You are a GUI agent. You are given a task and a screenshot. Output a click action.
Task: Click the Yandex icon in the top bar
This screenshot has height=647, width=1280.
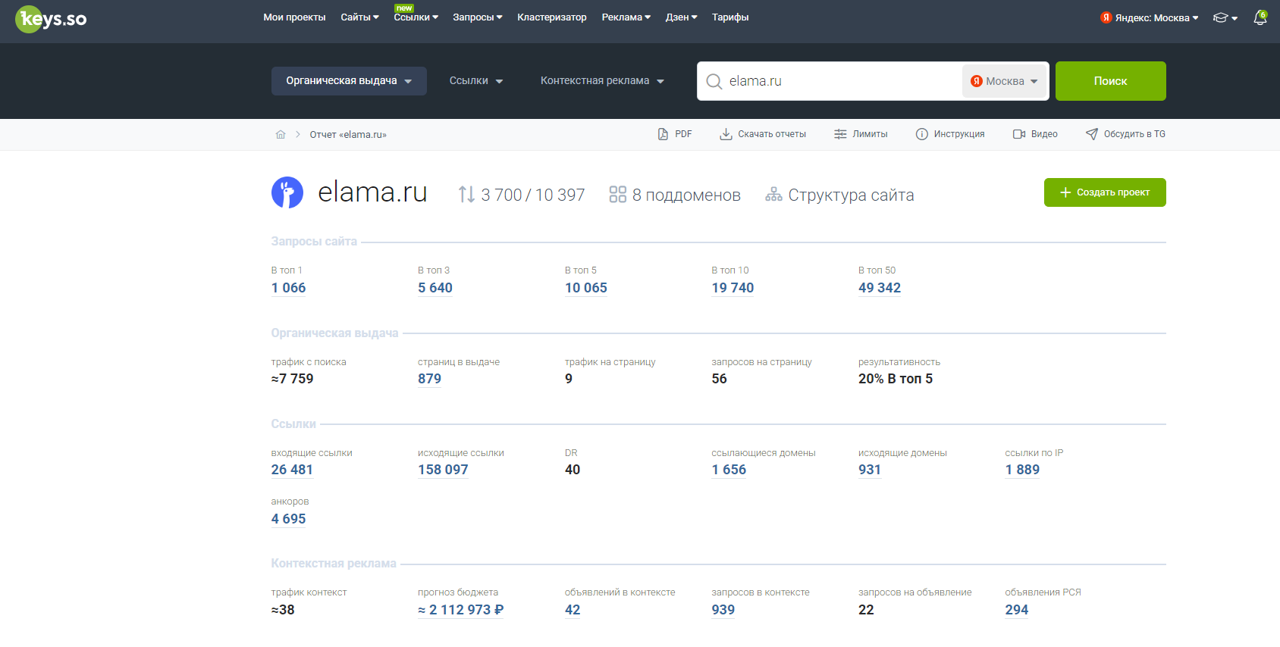[1106, 17]
